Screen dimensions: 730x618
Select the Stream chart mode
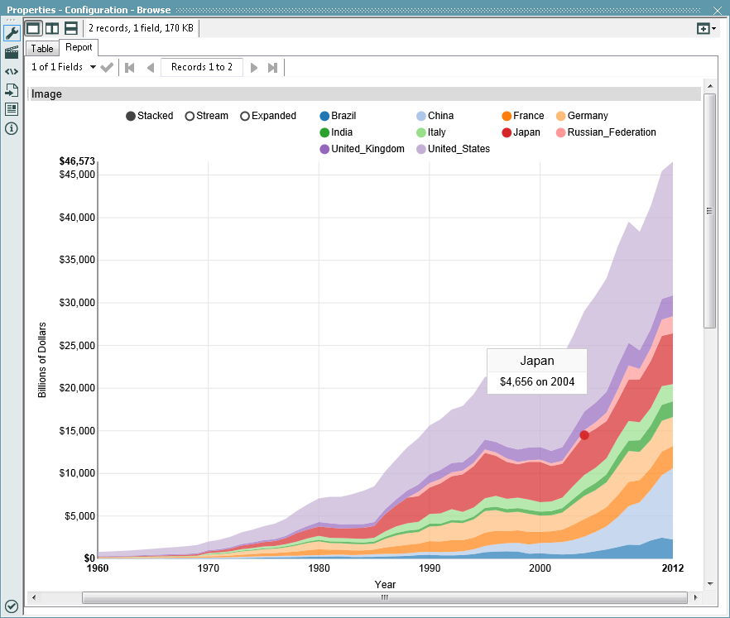point(190,116)
